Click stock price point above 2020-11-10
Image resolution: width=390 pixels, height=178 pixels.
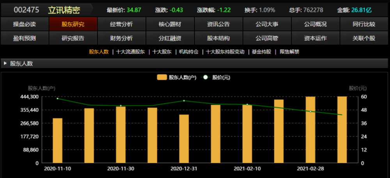[x=57, y=99]
